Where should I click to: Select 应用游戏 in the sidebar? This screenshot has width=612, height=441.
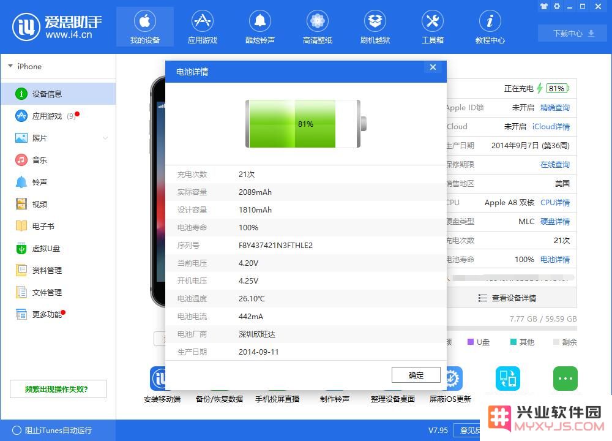click(x=58, y=116)
